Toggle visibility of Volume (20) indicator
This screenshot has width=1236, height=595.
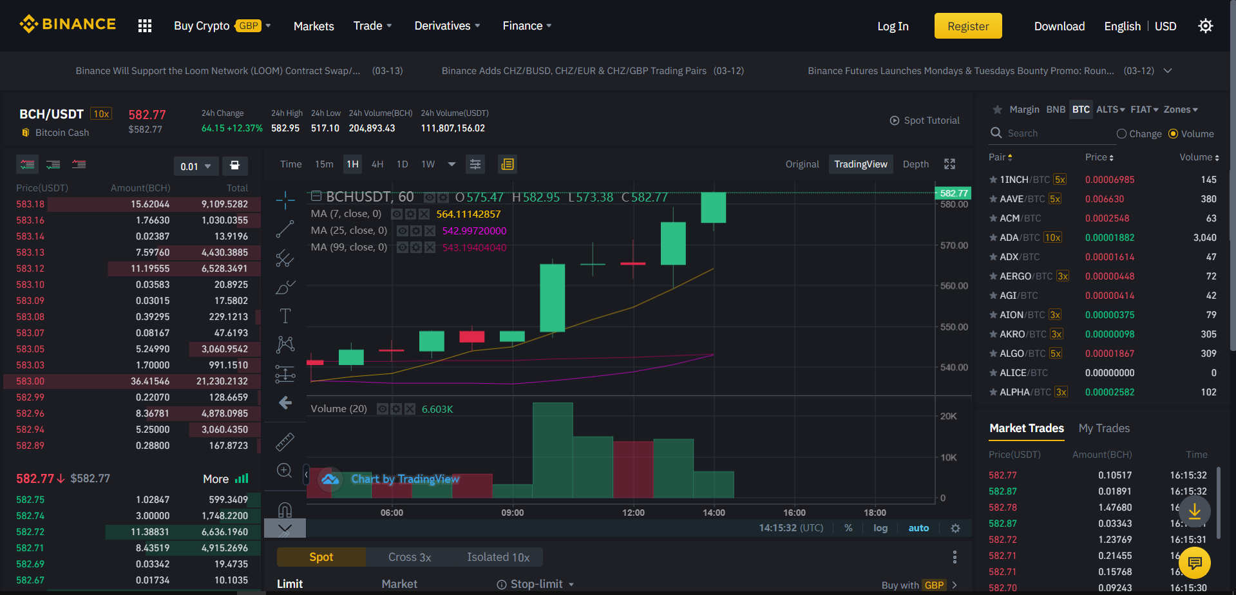point(383,409)
